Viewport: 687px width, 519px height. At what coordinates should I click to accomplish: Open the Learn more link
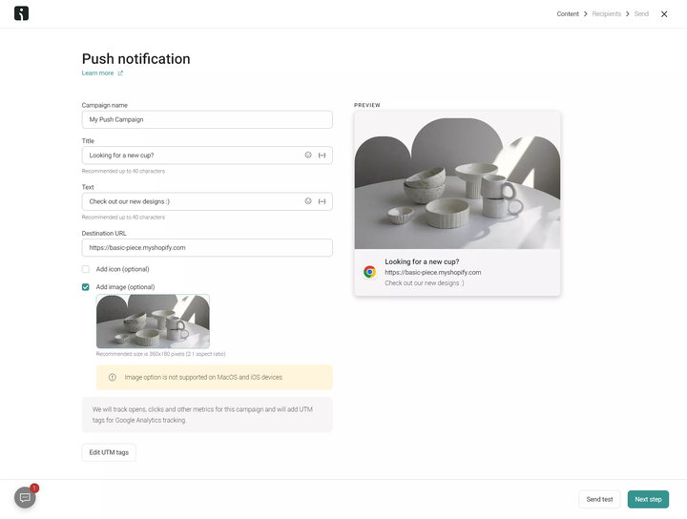[97, 73]
